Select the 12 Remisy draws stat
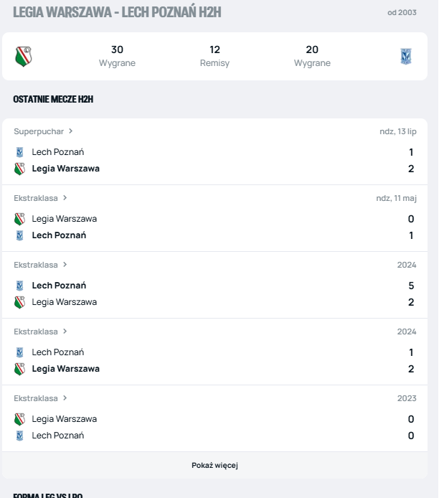The height and width of the screenshot is (498, 439). 214,56
